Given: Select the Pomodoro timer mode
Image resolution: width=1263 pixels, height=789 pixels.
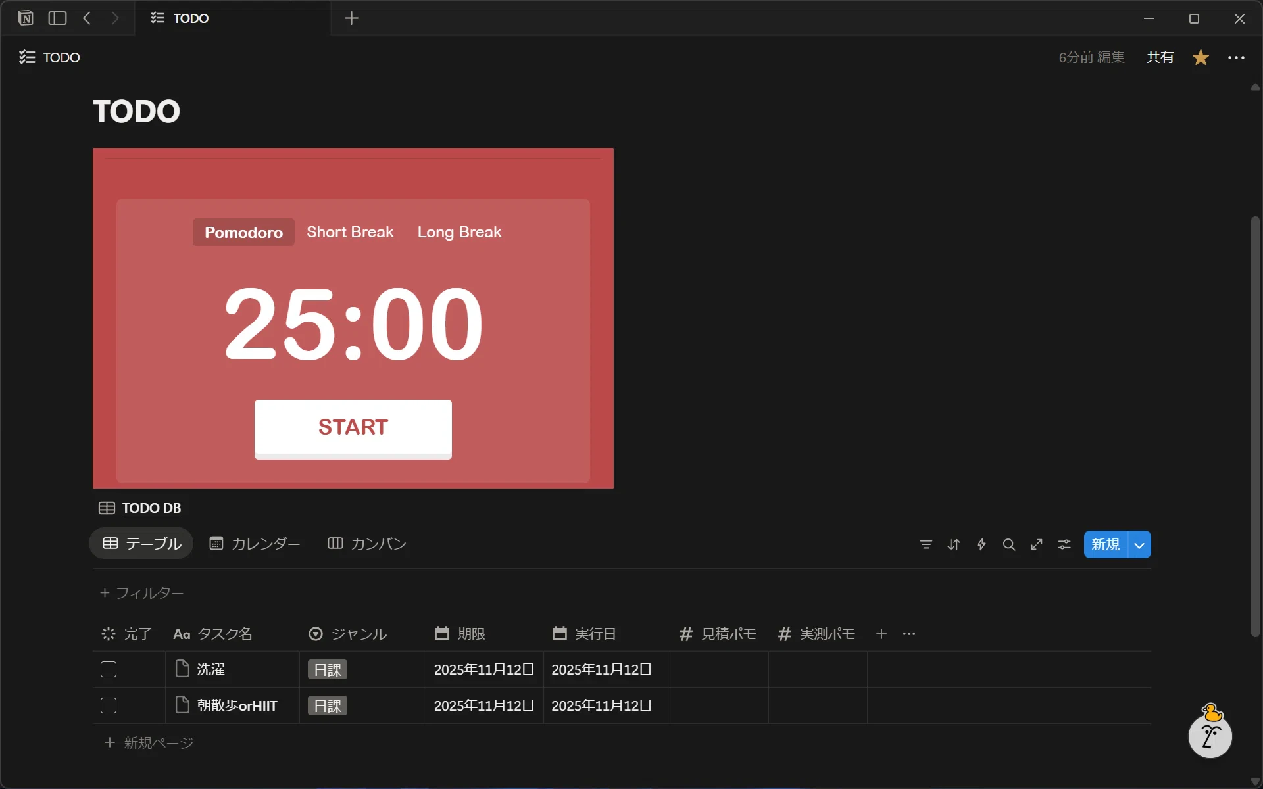Looking at the screenshot, I should coord(243,232).
